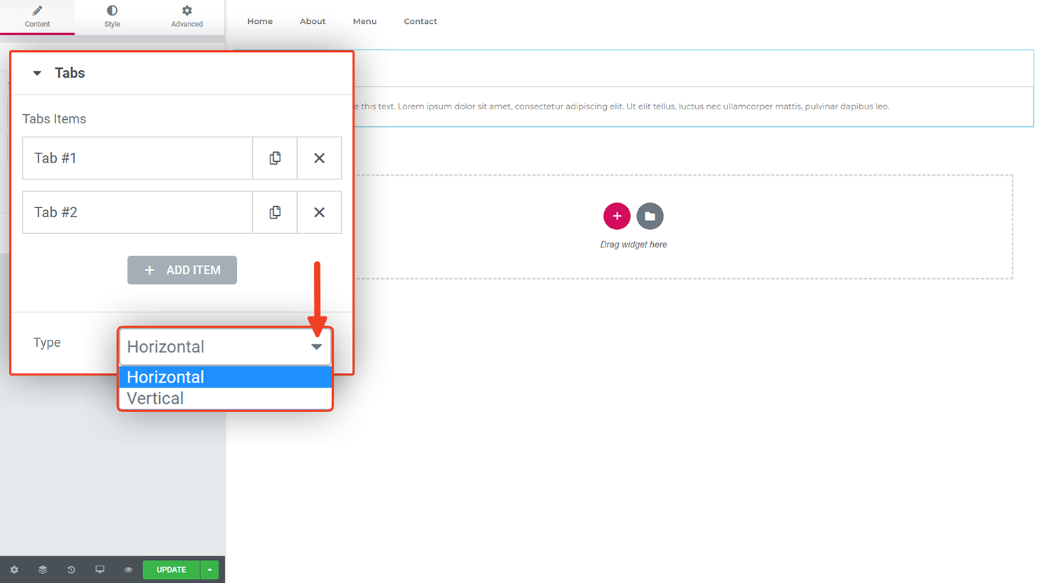
Task: Click the Tab #2 name field
Action: tap(137, 212)
